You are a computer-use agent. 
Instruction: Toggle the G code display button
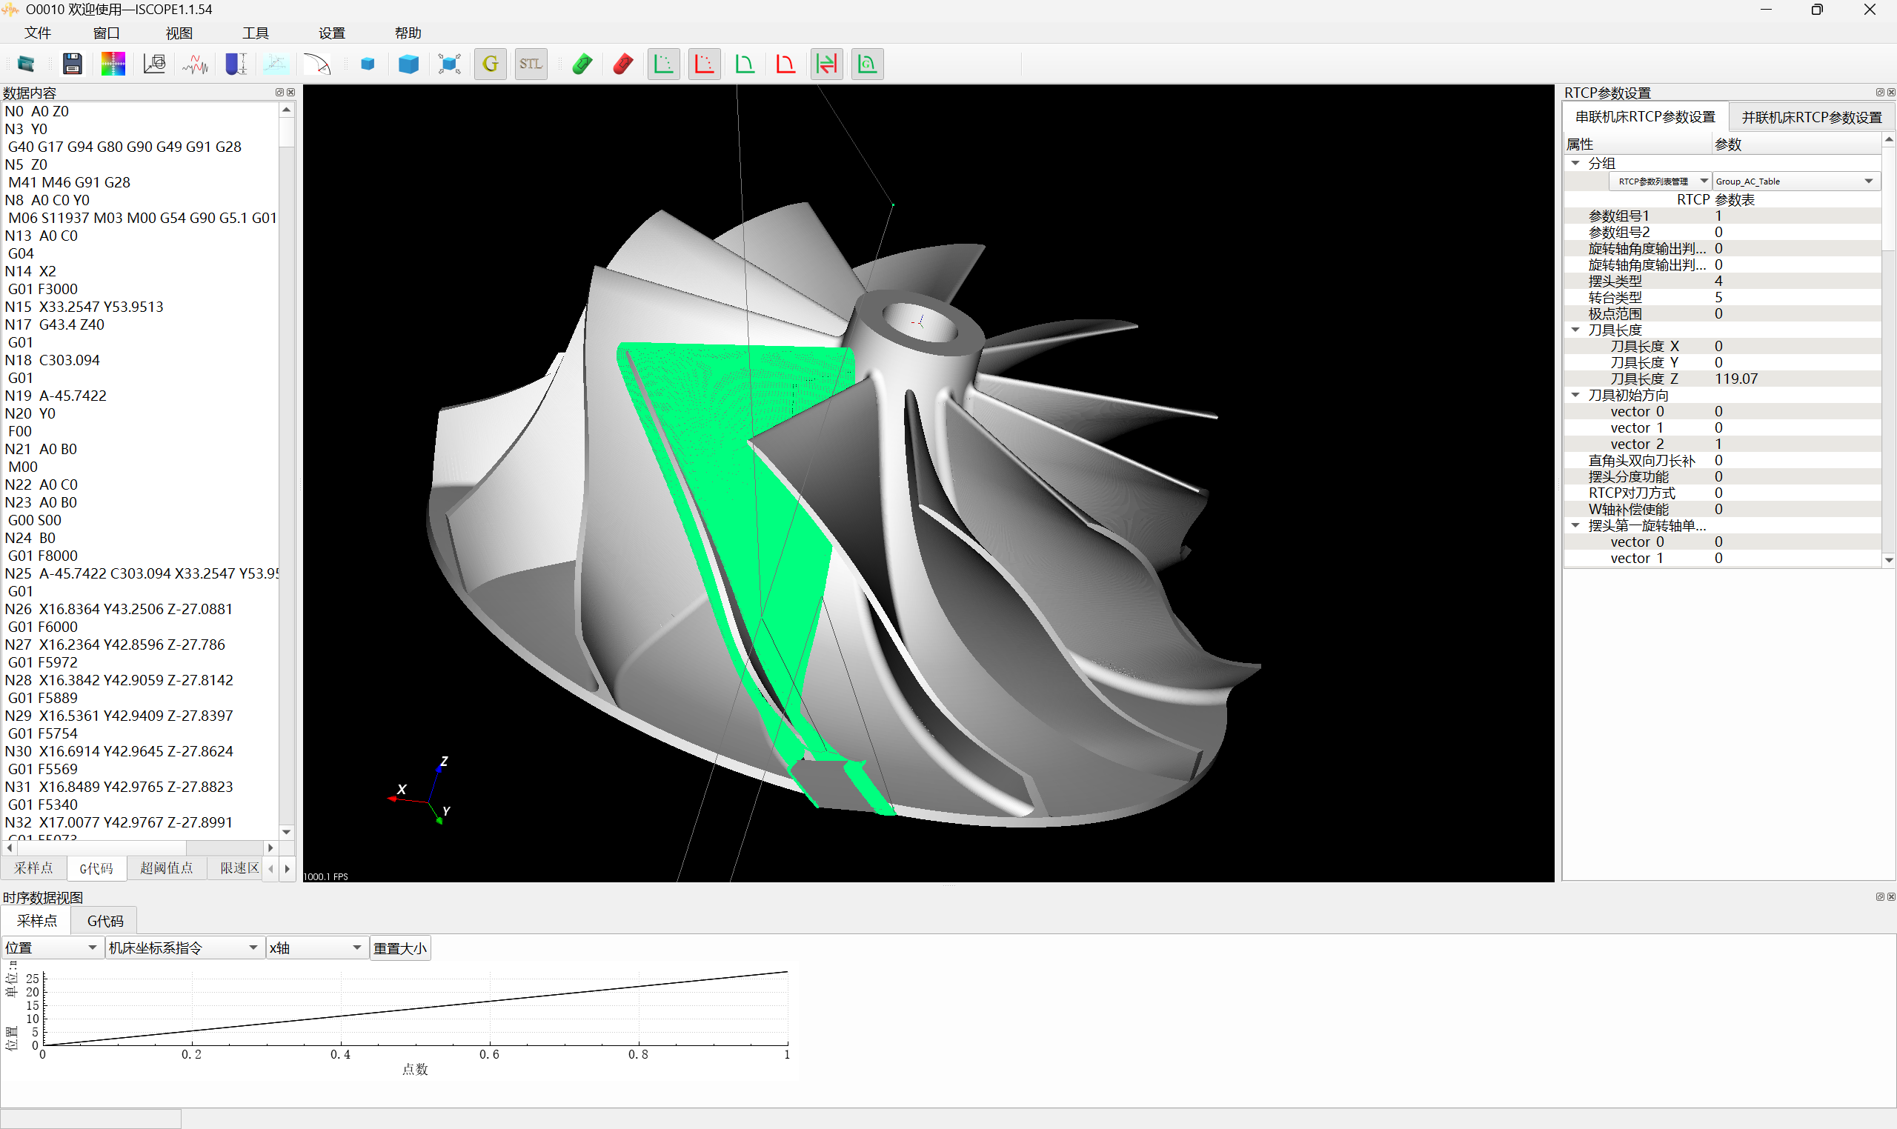[491, 64]
